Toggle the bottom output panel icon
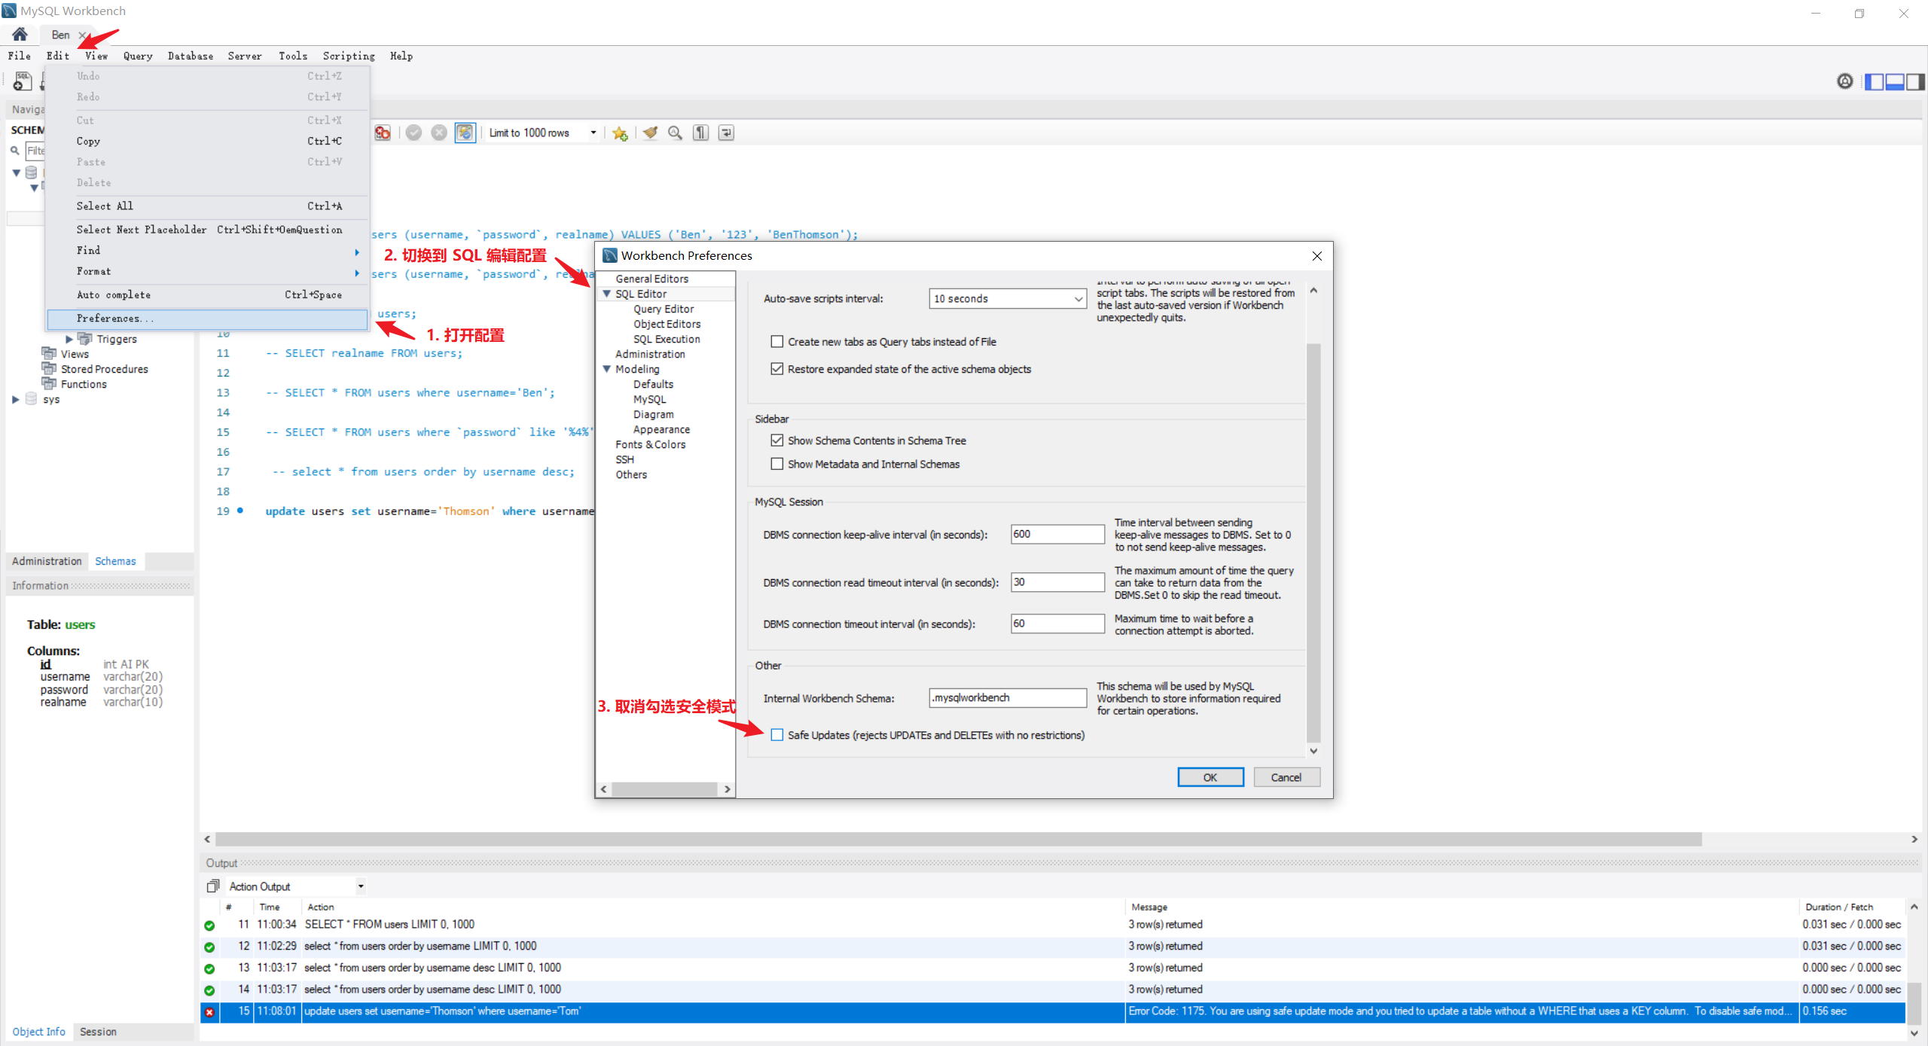This screenshot has height=1046, width=1928. (x=1895, y=81)
